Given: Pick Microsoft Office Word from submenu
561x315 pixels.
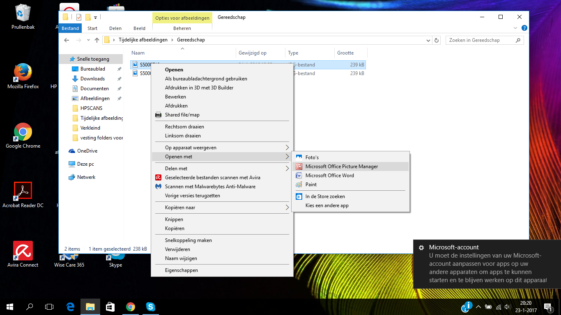Looking at the screenshot, I should click(329, 176).
